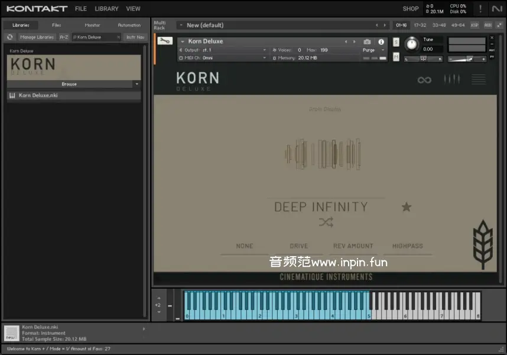
Task: Switch to the Files tab
Action: pos(57,25)
